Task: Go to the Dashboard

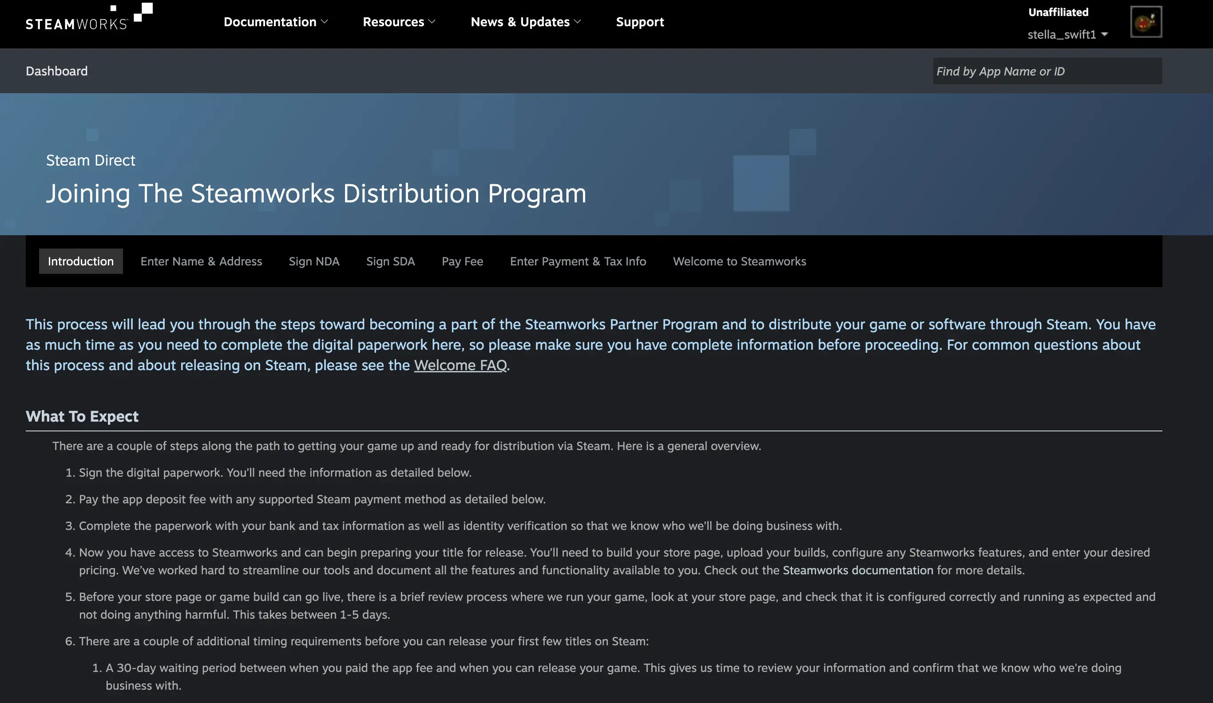Action: coord(57,71)
